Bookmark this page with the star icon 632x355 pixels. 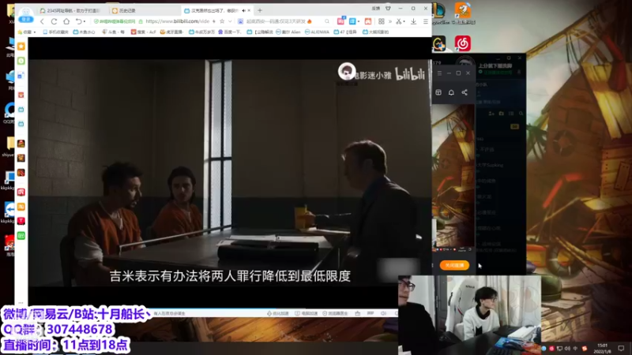(x=222, y=21)
